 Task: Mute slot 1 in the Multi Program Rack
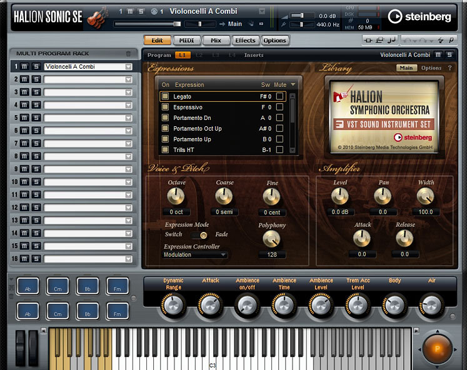[24, 66]
